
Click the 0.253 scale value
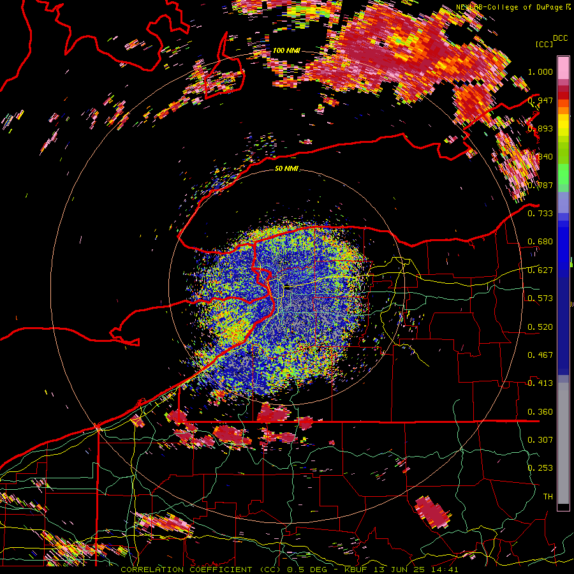(x=540, y=468)
